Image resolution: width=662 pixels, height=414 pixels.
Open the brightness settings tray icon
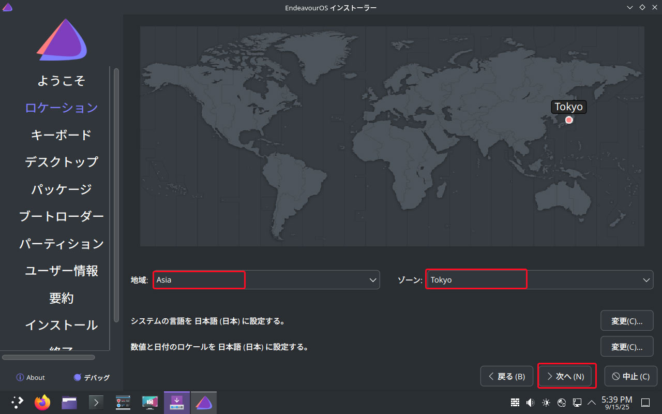[546, 403]
